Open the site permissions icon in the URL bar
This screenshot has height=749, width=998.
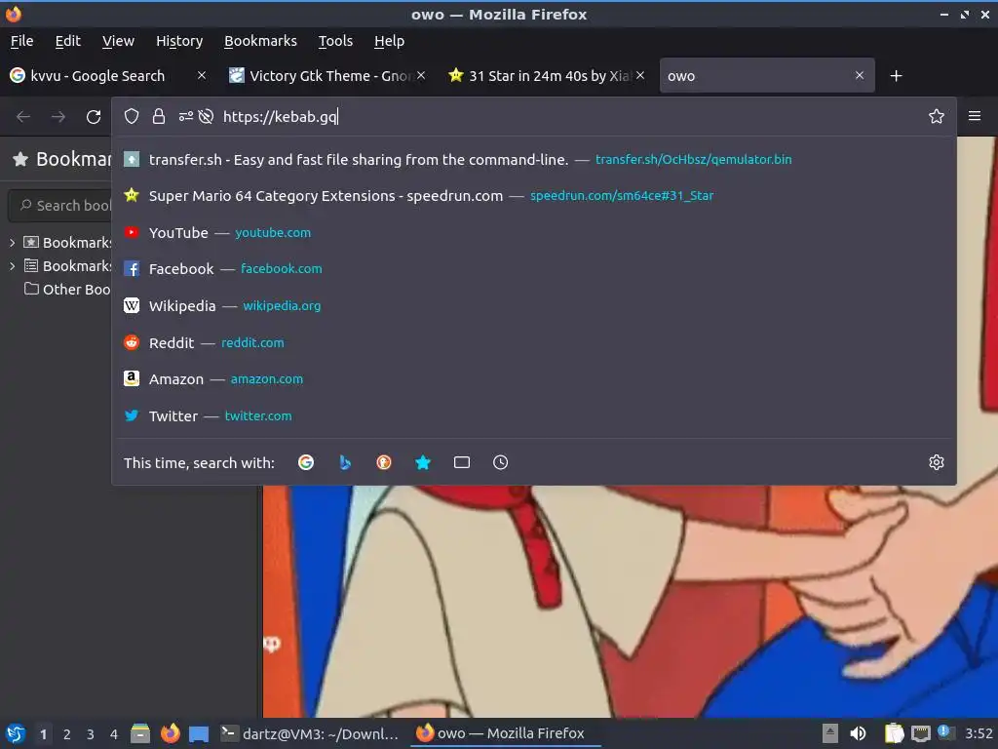185,117
